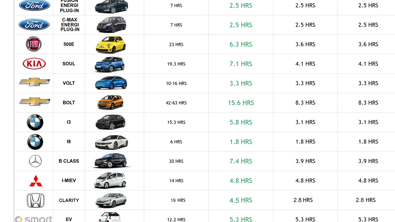This screenshot has height=222, width=395.
Task: Click the 'I3' model name
Action: 69,122
